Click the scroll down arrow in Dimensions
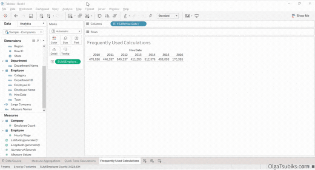This screenshot has height=170, width=315. point(44,110)
